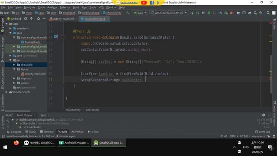Open the AVD Manager phone icon in toolbar

coord(255,13)
